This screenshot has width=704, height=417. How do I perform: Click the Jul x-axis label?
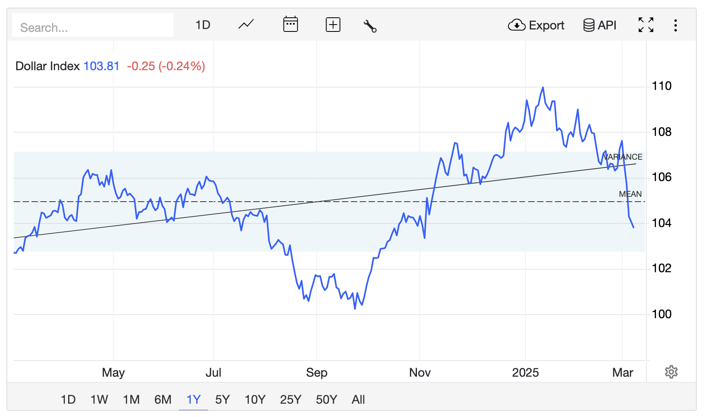click(x=213, y=373)
